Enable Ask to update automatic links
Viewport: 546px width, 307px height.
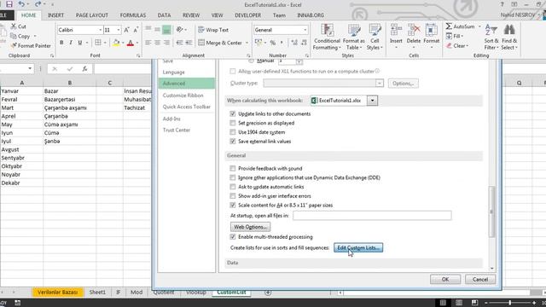point(233,187)
